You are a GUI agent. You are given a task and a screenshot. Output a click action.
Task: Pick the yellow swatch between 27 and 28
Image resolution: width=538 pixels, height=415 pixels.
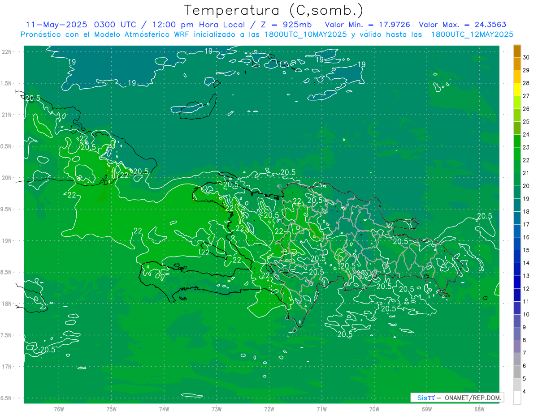click(517, 90)
